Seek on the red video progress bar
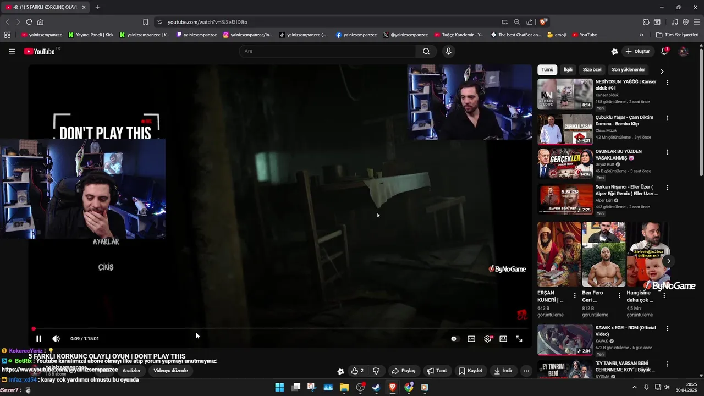 (280, 329)
